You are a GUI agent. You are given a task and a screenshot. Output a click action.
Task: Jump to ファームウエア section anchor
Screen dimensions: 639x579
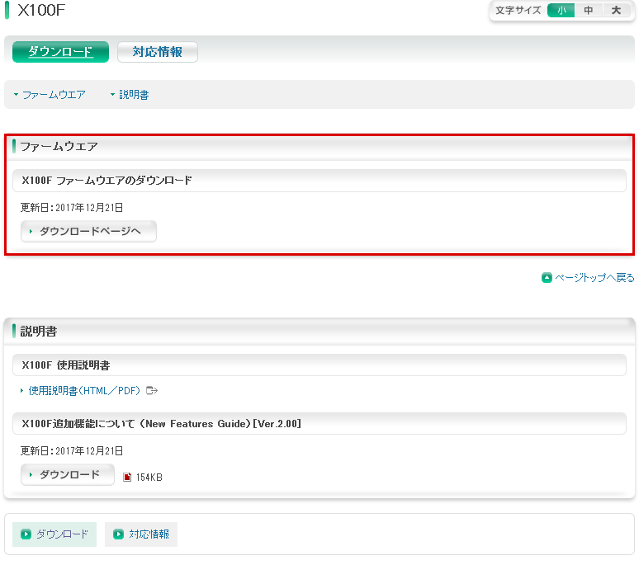pyautogui.click(x=54, y=95)
